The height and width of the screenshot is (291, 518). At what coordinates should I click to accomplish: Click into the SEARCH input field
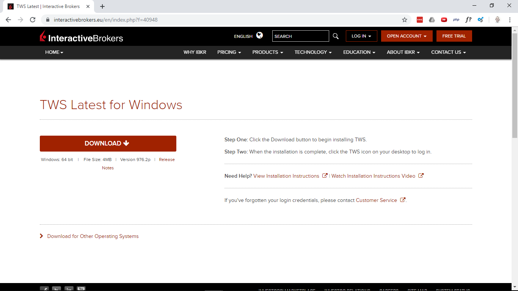coord(301,36)
